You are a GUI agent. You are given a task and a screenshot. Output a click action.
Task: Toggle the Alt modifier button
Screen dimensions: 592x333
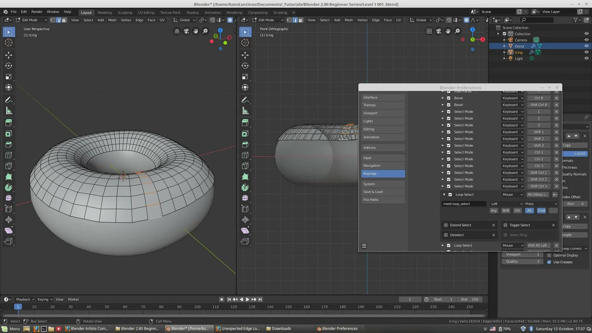click(x=529, y=211)
